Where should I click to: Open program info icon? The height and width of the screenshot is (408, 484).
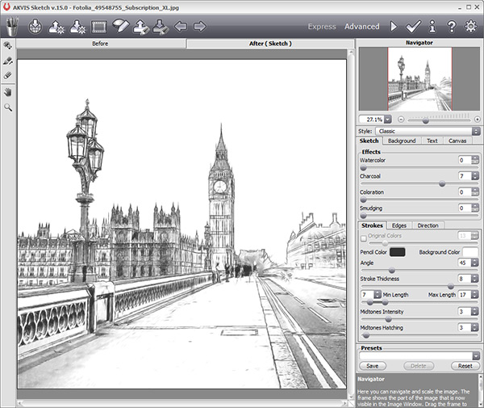(432, 27)
